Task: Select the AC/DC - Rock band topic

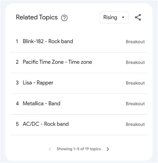Action: pyautogui.click(x=46, y=124)
